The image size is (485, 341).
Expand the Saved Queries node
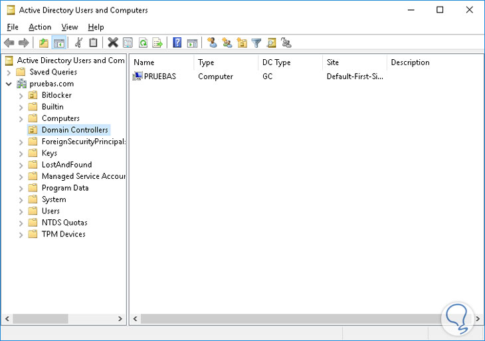tap(9, 72)
